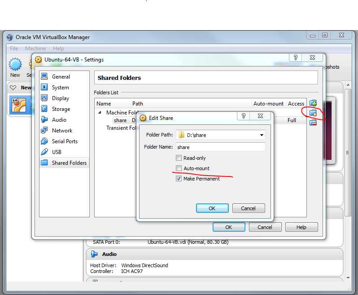Click the Path column header
Image resolution: width=358 pixels, height=295 pixels.
(x=191, y=104)
